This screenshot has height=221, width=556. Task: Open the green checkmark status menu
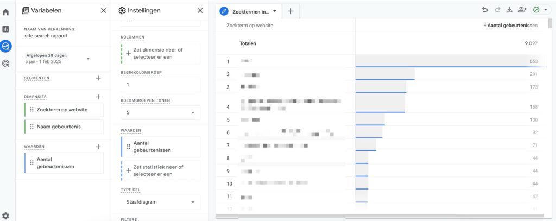[541, 10]
